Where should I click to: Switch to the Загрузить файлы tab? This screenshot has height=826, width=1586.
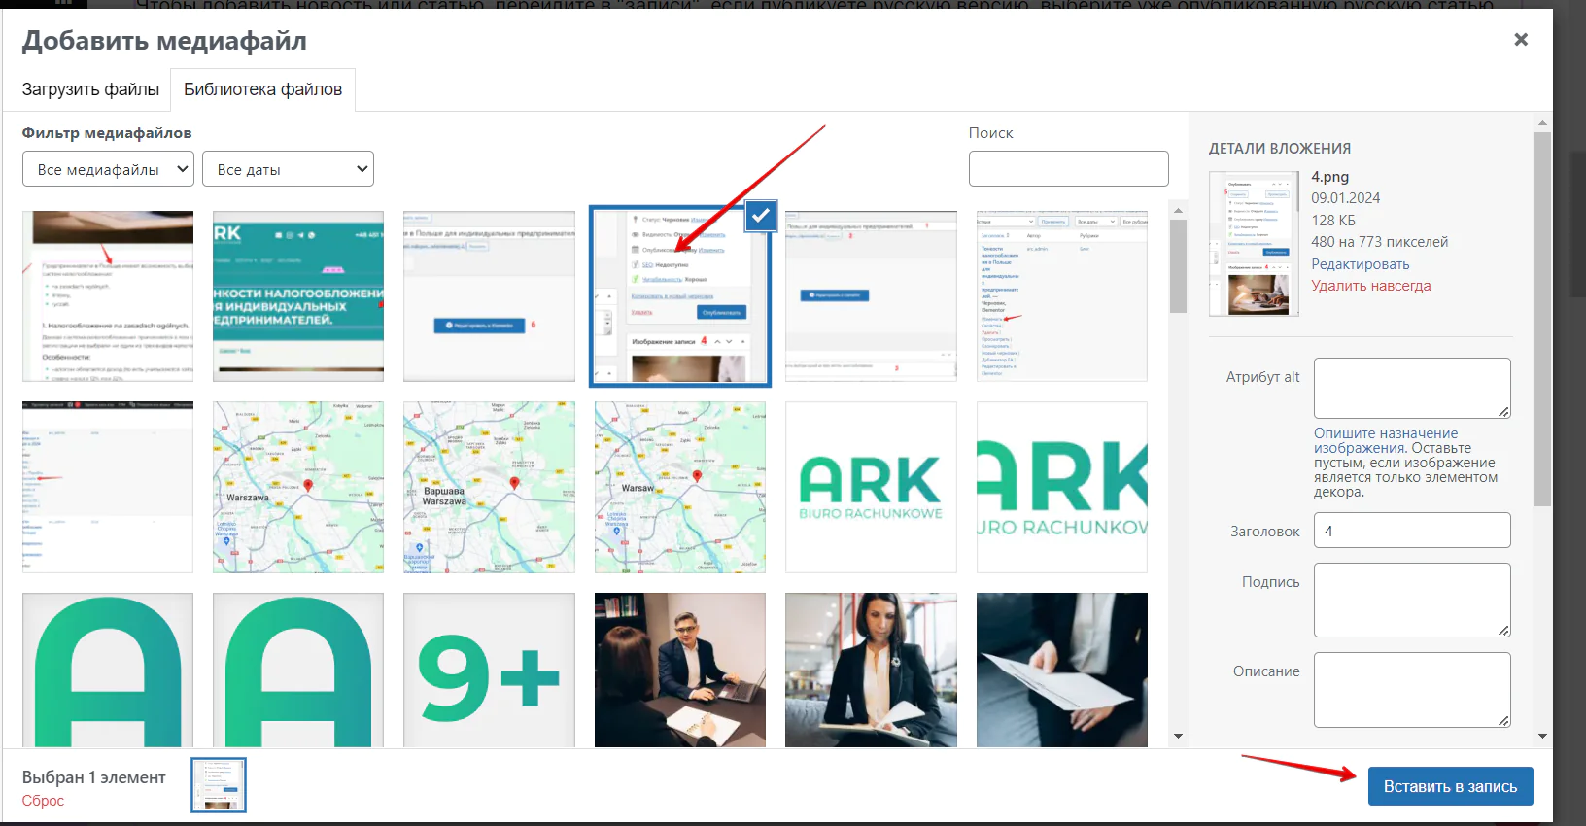click(90, 89)
